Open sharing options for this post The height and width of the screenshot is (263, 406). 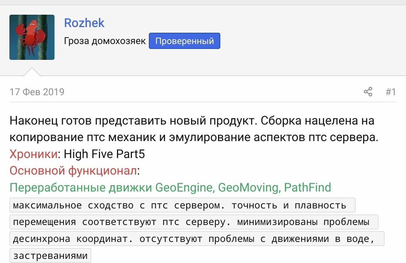click(368, 91)
